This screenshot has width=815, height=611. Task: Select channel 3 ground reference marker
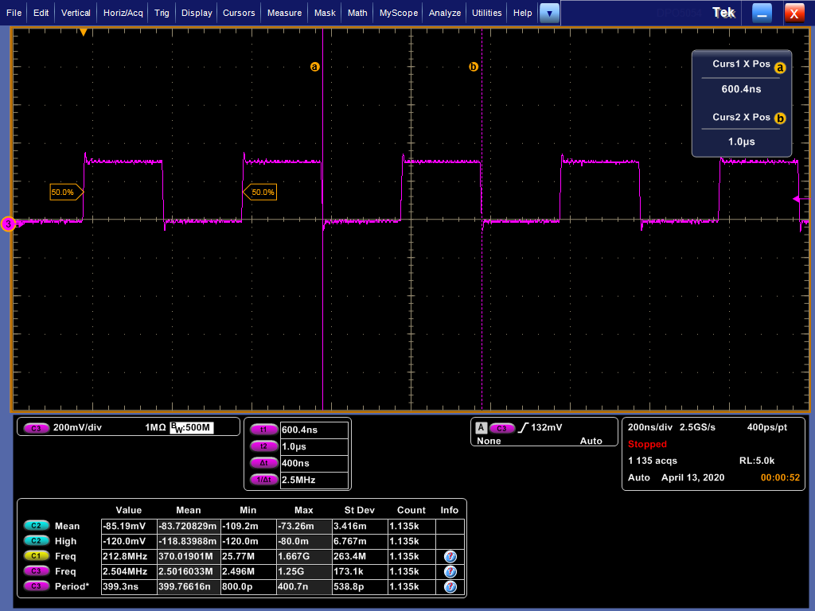8,224
